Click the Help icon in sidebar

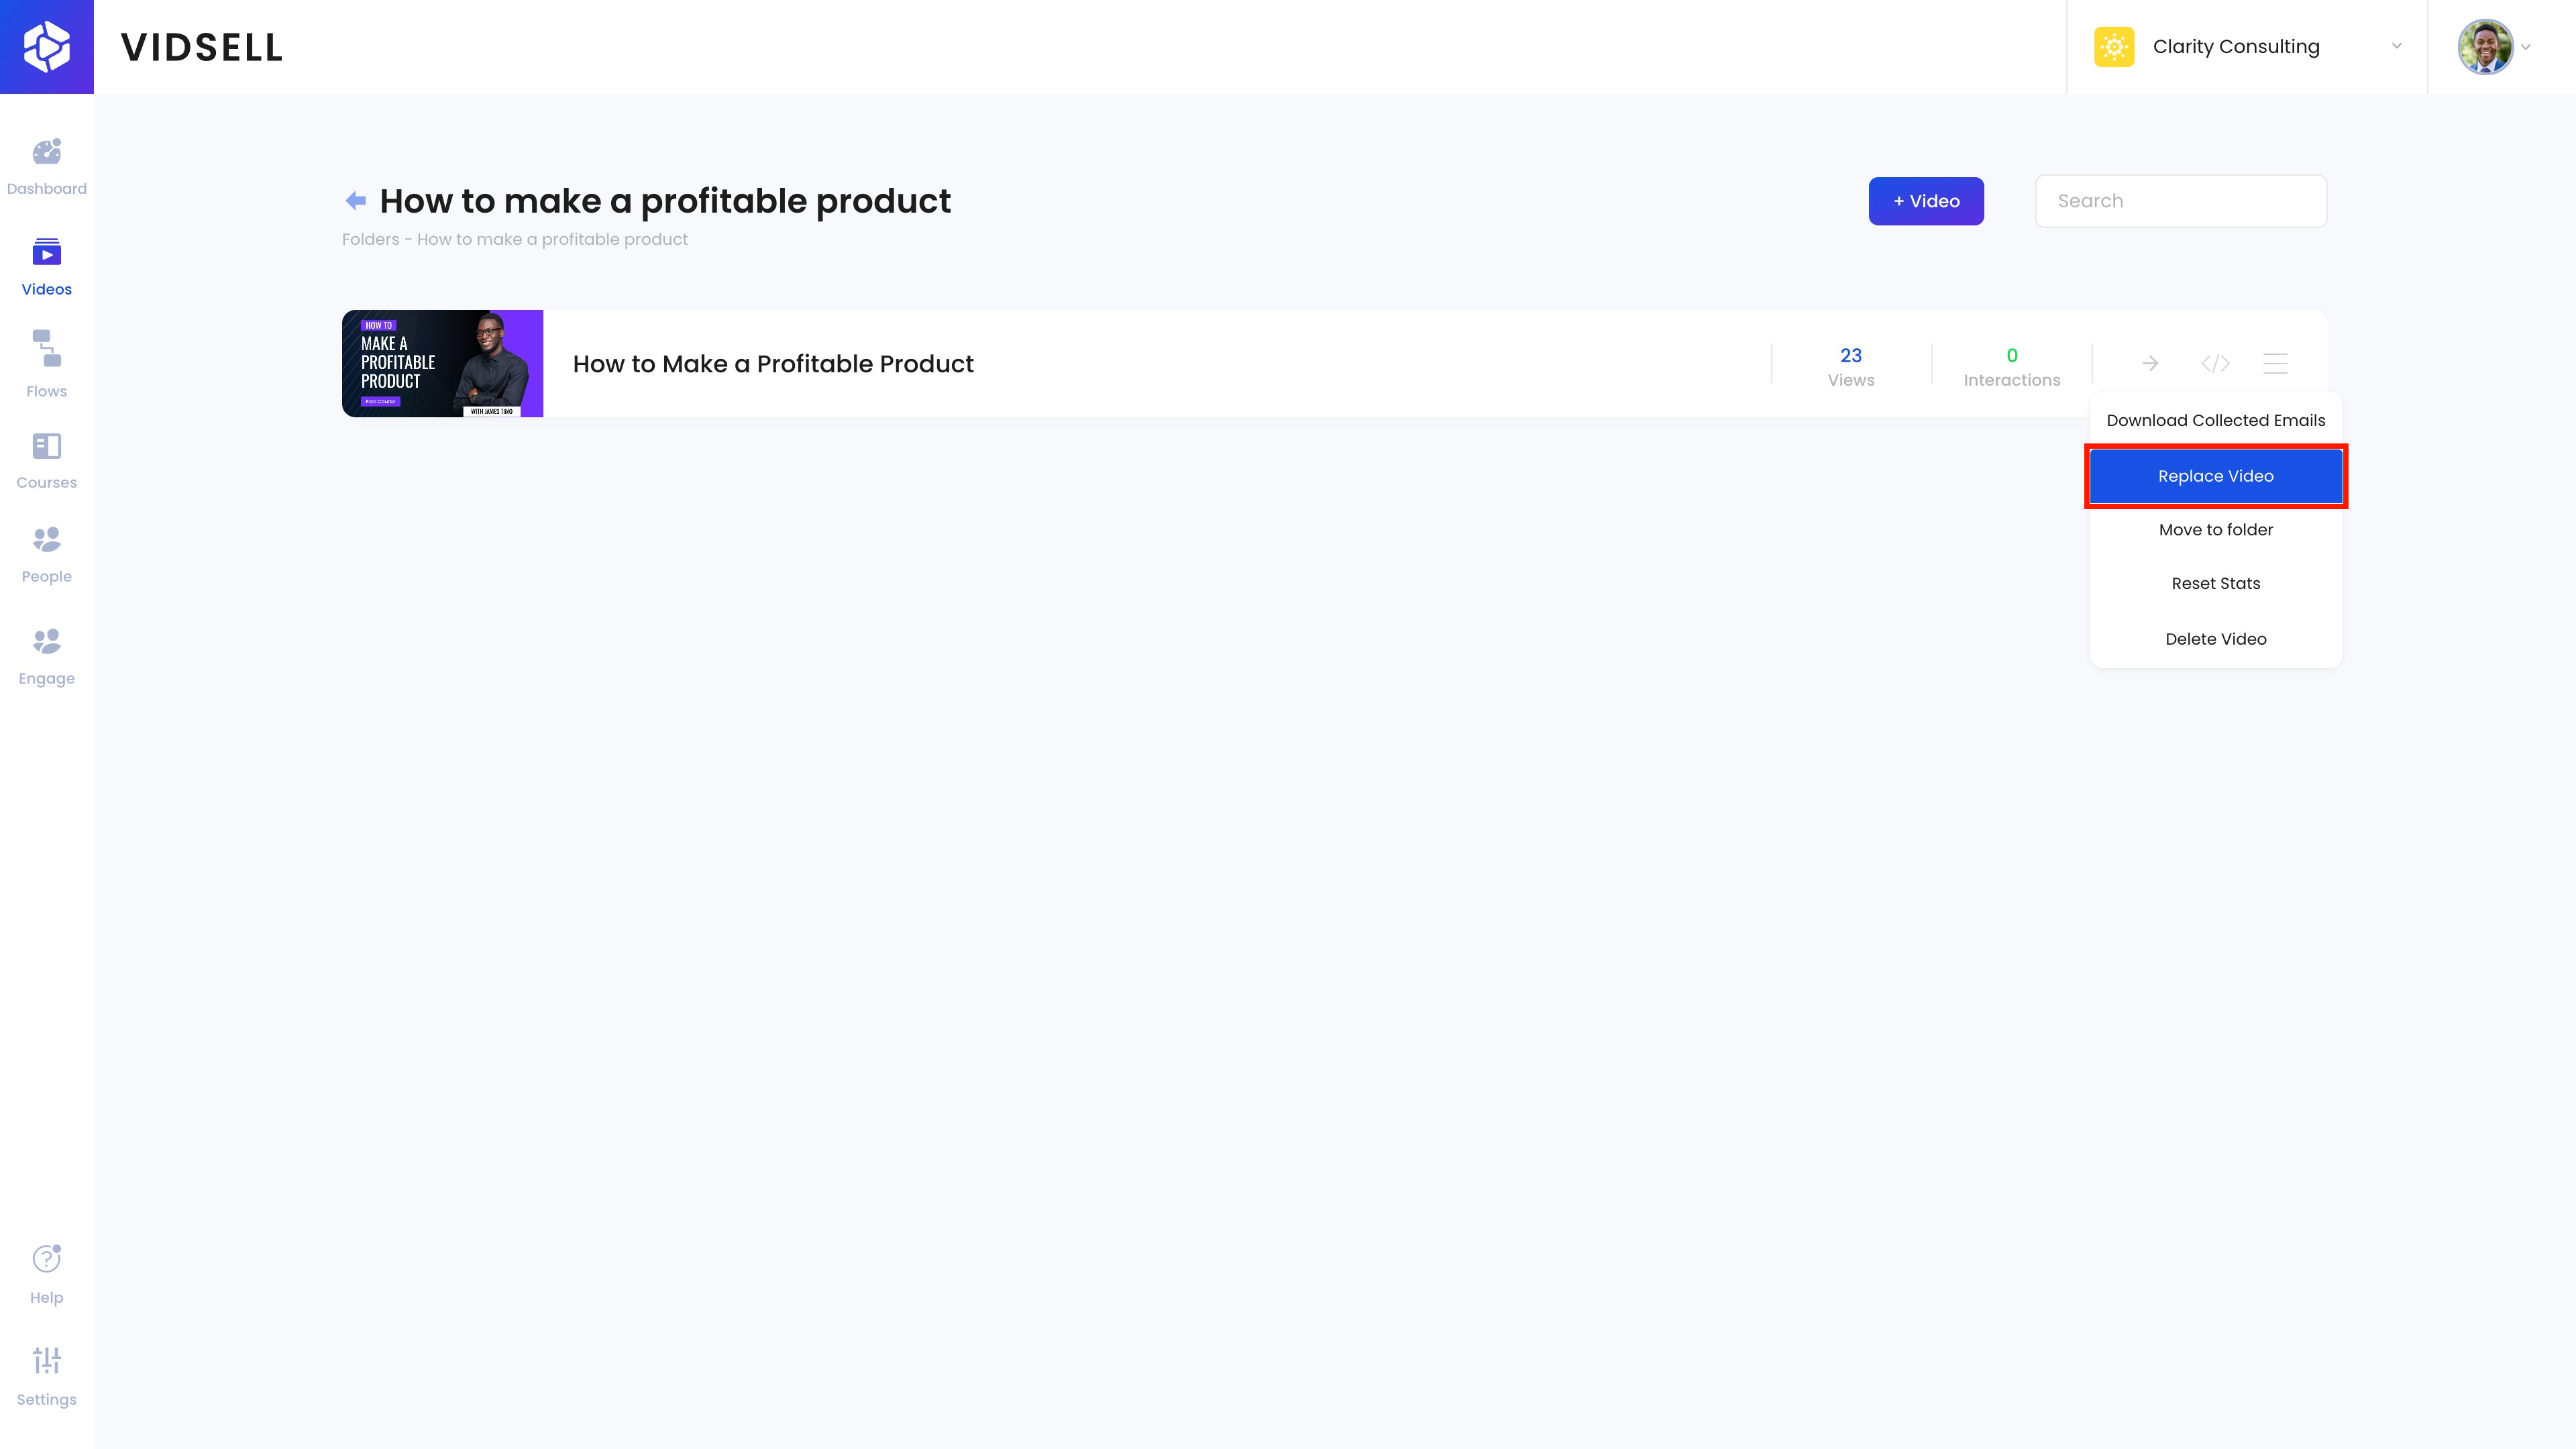point(46,1259)
